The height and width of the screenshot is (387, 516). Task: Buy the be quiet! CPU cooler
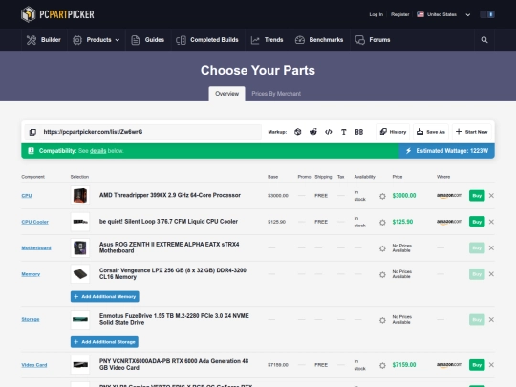pyautogui.click(x=477, y=222)
